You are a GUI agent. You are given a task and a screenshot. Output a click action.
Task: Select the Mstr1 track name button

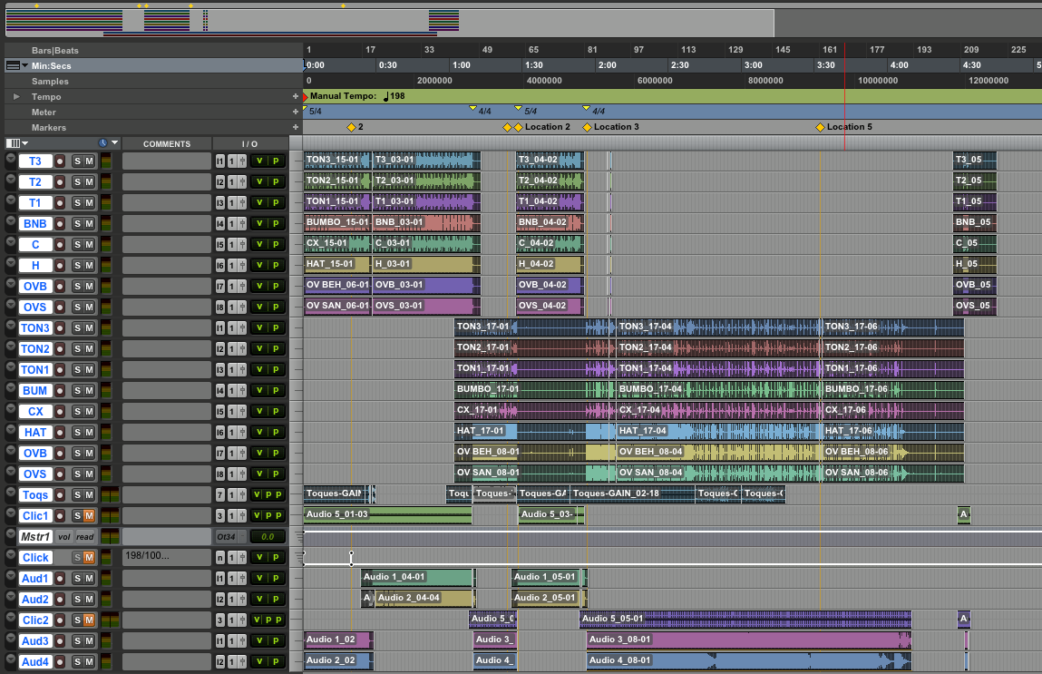[35, 536]
